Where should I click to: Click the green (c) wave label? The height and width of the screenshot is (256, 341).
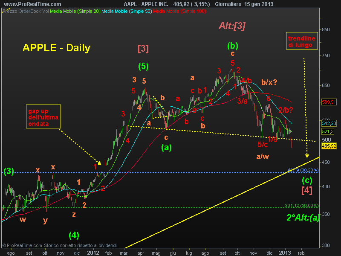307,180
